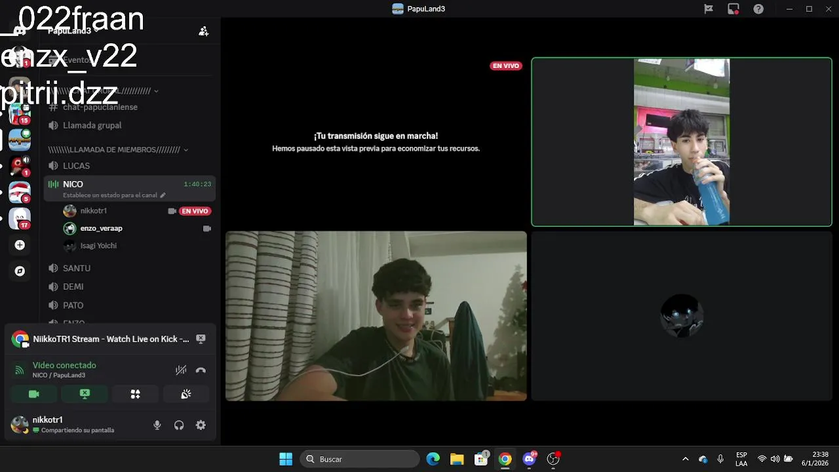Focus the video tile of person drinking
Viewport: 839px width, 472px height.
pos(682,142)
